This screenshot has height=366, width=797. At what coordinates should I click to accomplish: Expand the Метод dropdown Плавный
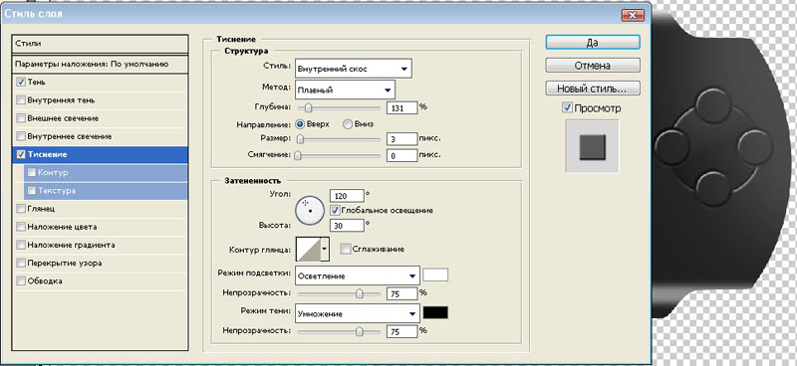tap(345, 90)
